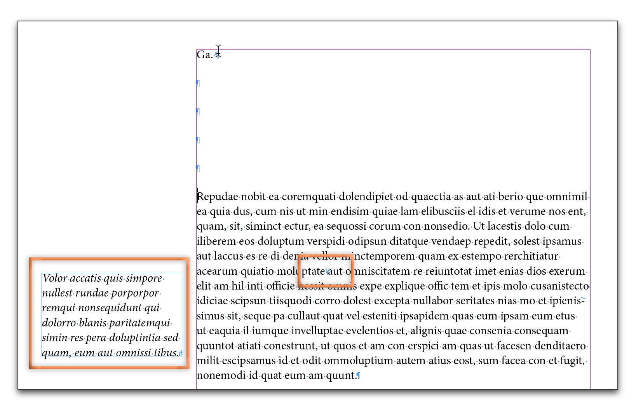Click the word 'cusanistecto' at a line end
The width and height of the screenshot is (636, 410).
560,286
